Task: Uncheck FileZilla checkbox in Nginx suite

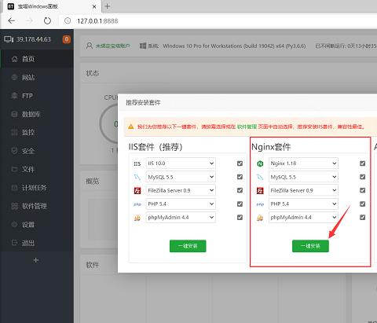Action: point(362,190)
